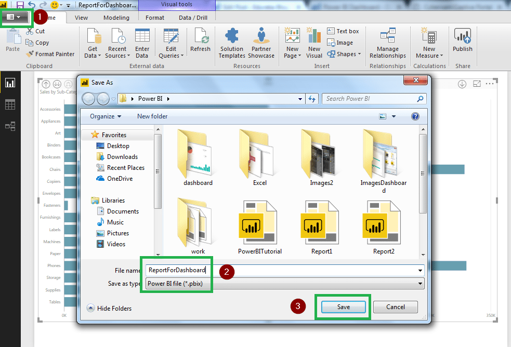
Task: Open the View ribbon tab
Action: pyautogui.click(x=81, y=18)
